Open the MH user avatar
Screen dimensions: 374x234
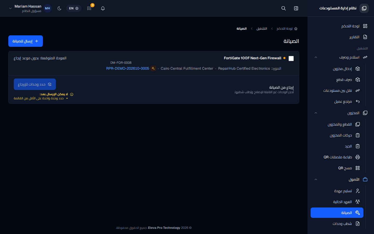(x=48, y=8)
